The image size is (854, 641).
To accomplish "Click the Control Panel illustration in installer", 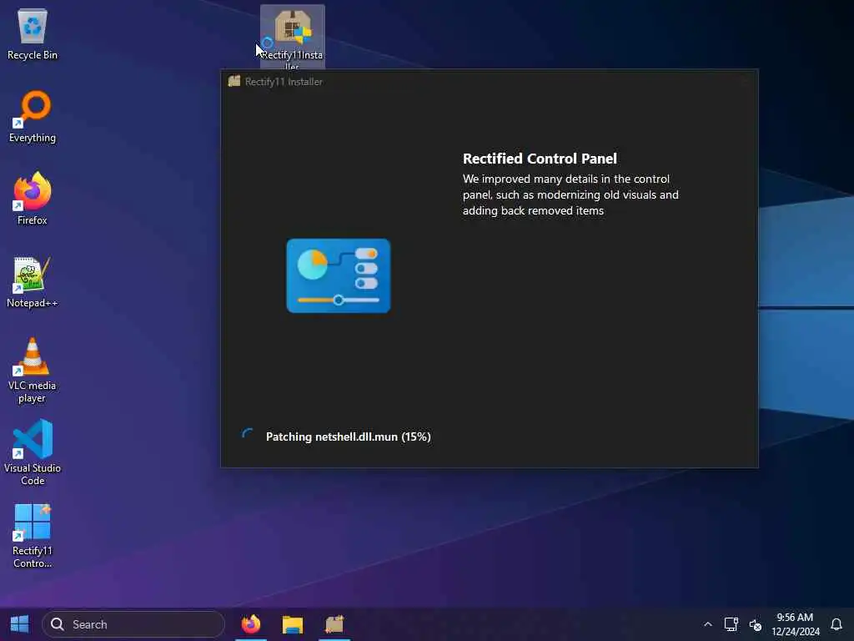I will click(x=339, y=275).
